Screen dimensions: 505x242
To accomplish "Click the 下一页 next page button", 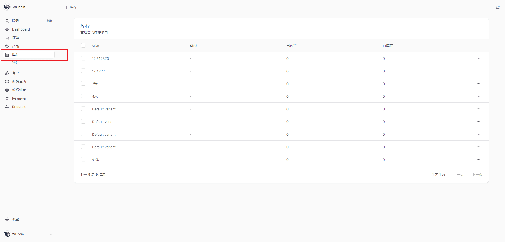I will point(477,174).
